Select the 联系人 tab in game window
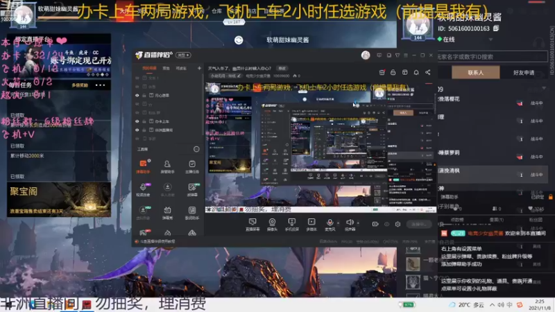555x312 pixels. tap(476, 73)
